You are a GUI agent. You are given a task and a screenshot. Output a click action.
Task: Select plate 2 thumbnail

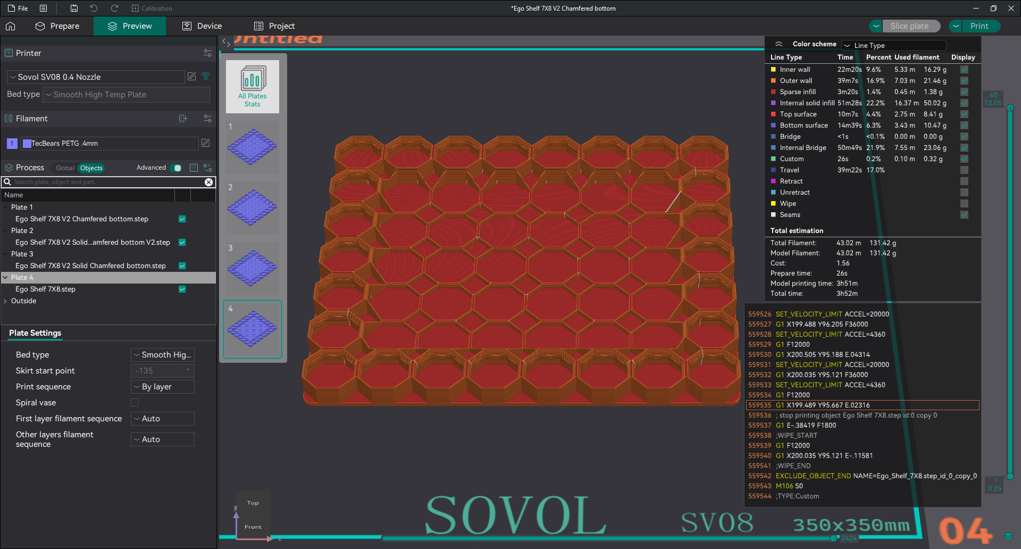253,207
